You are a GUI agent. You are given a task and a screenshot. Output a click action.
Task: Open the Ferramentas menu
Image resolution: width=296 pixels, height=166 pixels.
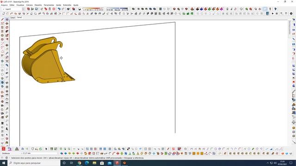point(49,5)
